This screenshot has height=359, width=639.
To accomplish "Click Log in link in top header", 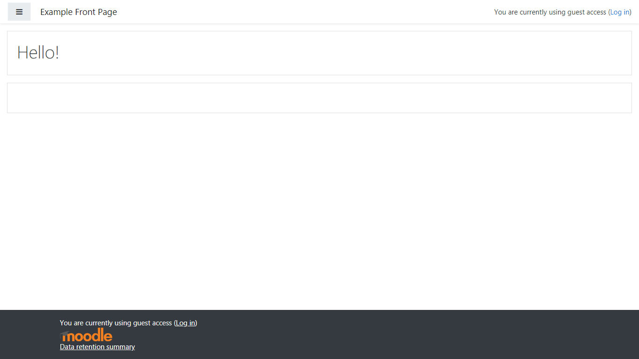I will (619, 12).
